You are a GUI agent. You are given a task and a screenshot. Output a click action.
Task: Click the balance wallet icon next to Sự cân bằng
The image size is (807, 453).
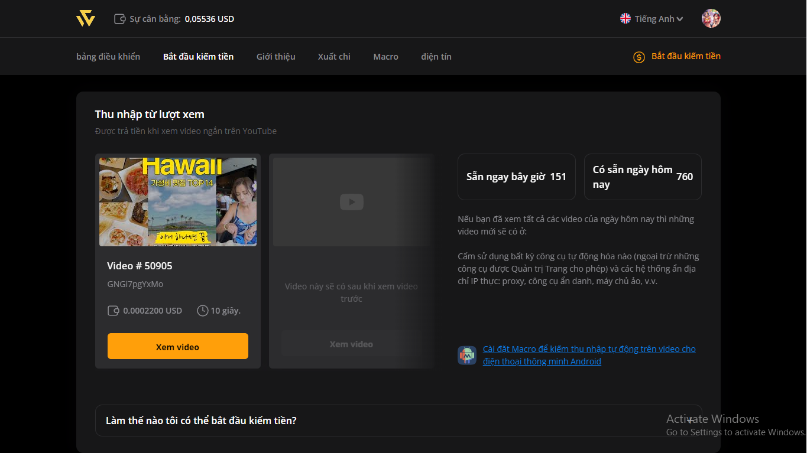[x=119, y=18]
